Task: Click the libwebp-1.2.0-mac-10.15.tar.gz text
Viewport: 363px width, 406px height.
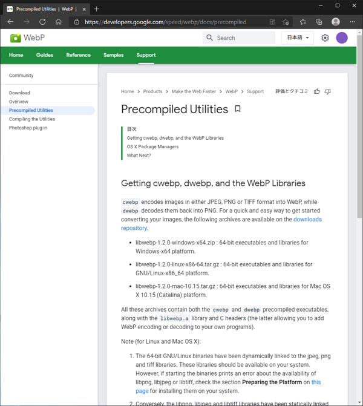Action: coord(175,286)
